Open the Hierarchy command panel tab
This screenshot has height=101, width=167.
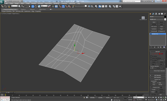point(156,14)
